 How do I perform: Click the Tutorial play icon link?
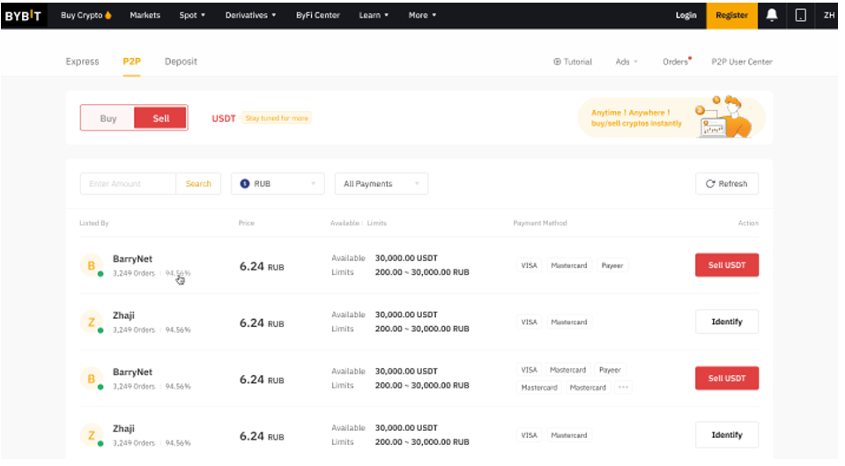tap(573, 62)
